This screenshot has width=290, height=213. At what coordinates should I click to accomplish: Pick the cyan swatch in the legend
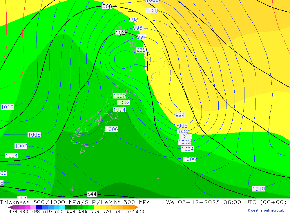pyautogui.click(x=62, y=207)
